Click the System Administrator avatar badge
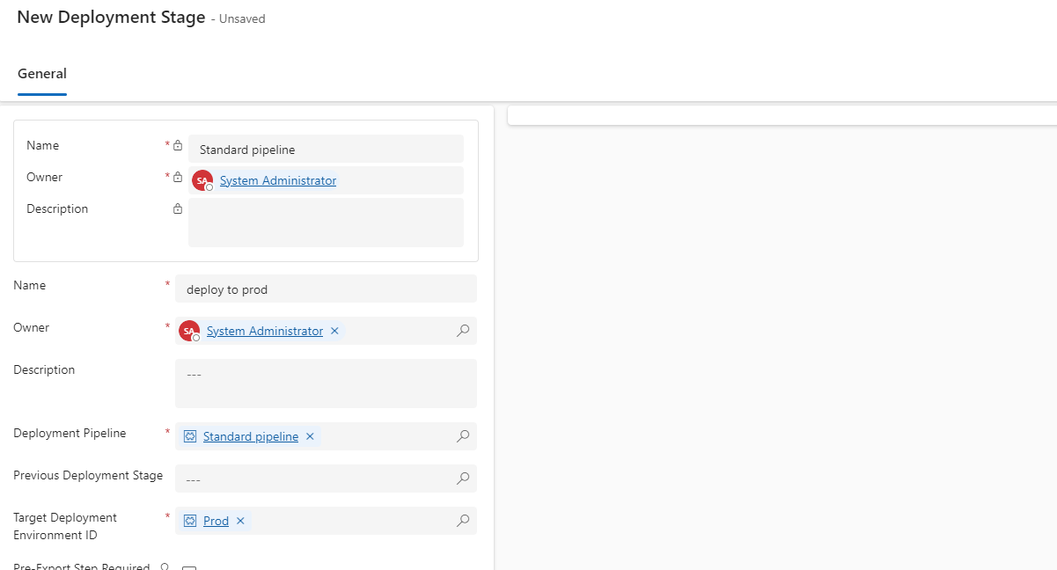This screenshot has width=1057, height=570. [201, 179]
